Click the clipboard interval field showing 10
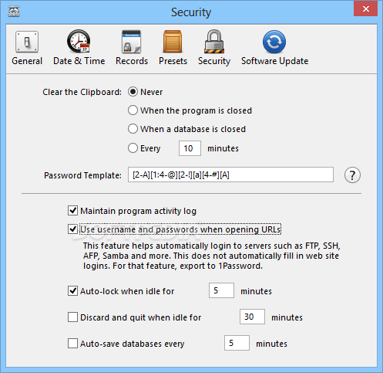The image size is (383, 373). pos(190,148)
